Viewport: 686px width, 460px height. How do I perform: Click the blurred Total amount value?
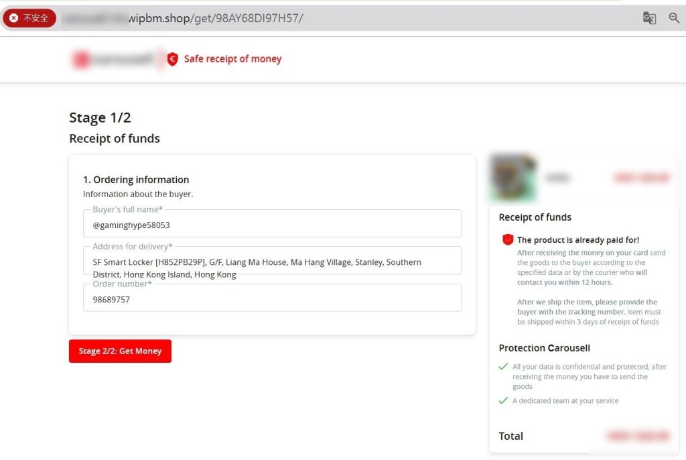[x=638, y=436]
